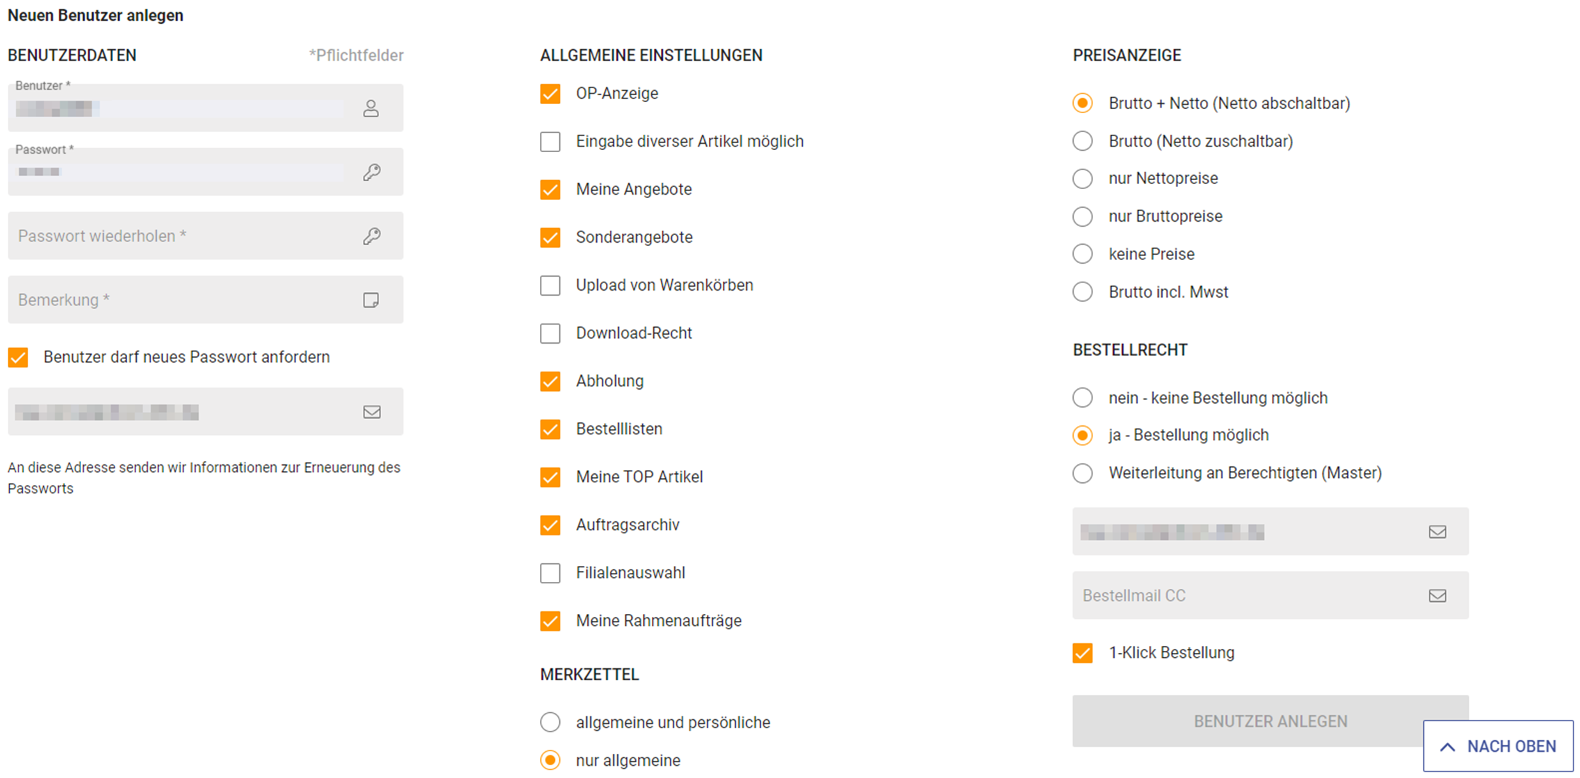Click key icon in Passwort wiederholen field
This screenshot has height=778, width=1580.
tap(372, 236)
